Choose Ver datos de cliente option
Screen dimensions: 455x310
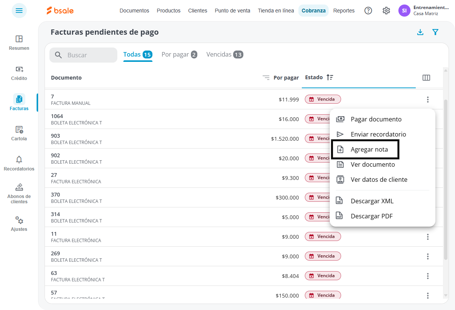[x=383, y=180]
